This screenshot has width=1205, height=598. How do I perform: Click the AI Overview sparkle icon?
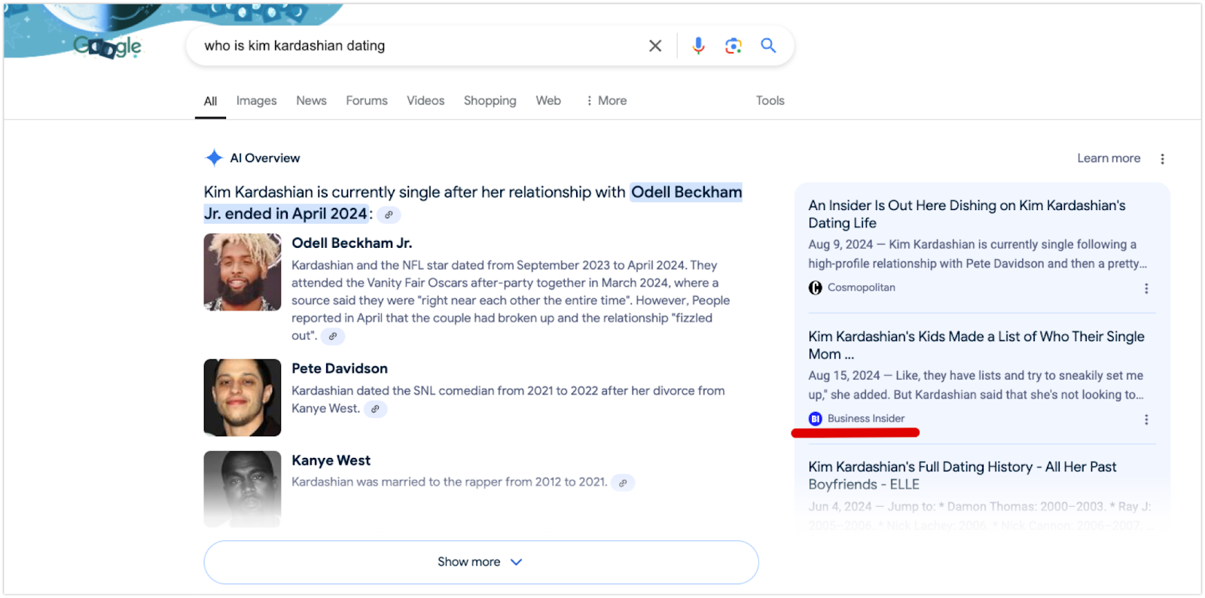click(215, 157)
